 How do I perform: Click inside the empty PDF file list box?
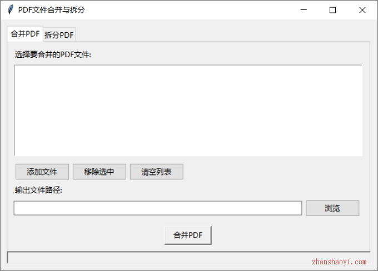pyautogui.click(x=188, y=111)
